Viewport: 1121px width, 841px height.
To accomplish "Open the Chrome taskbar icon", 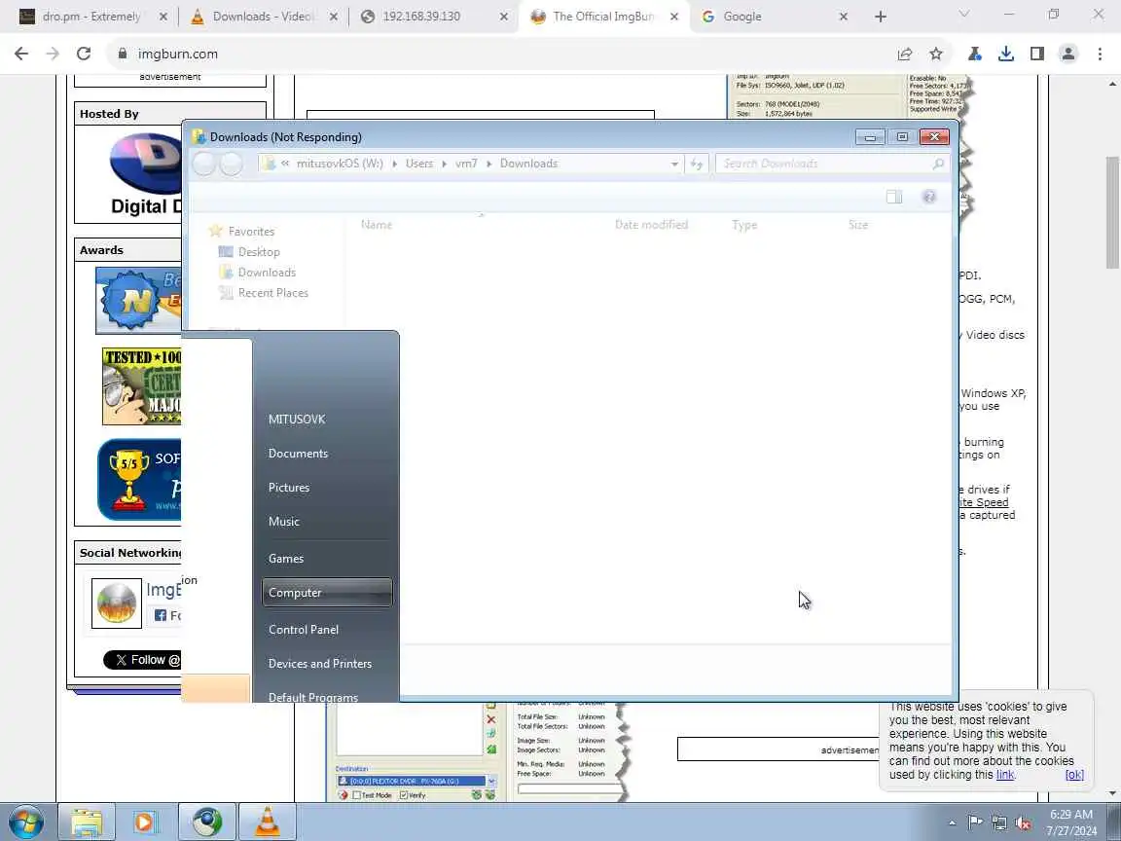I will coord(207,823).
